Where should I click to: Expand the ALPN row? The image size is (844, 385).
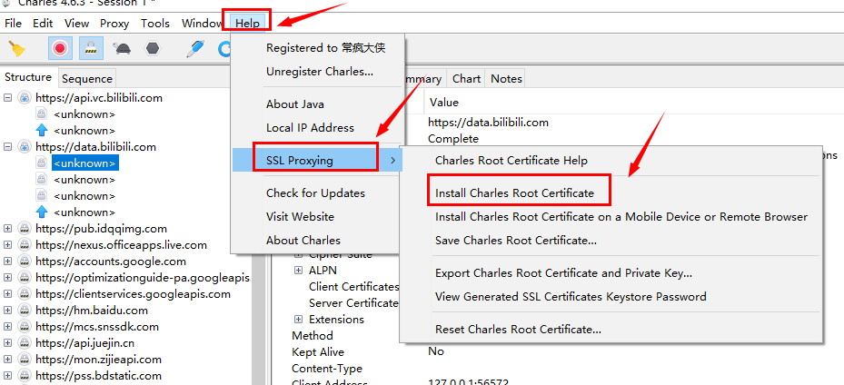(x=298, y=270)
